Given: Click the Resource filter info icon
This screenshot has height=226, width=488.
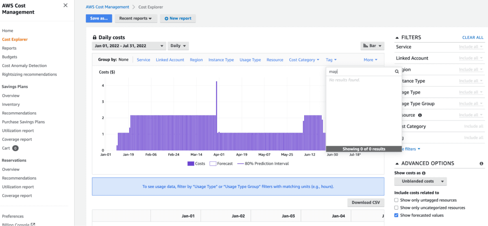Looking at the screenshot, I should tap(420, 115).
